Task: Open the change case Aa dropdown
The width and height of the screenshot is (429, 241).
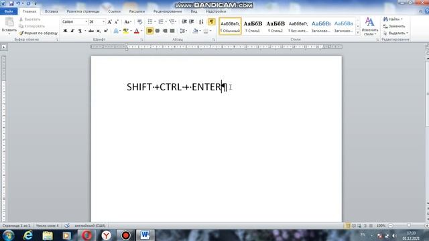Action: pyautogui.click(x=128, y=22)
